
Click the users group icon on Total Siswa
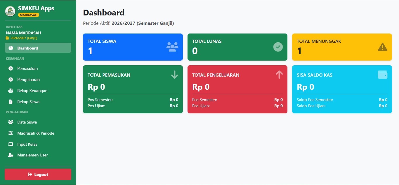tap(172, 47)
